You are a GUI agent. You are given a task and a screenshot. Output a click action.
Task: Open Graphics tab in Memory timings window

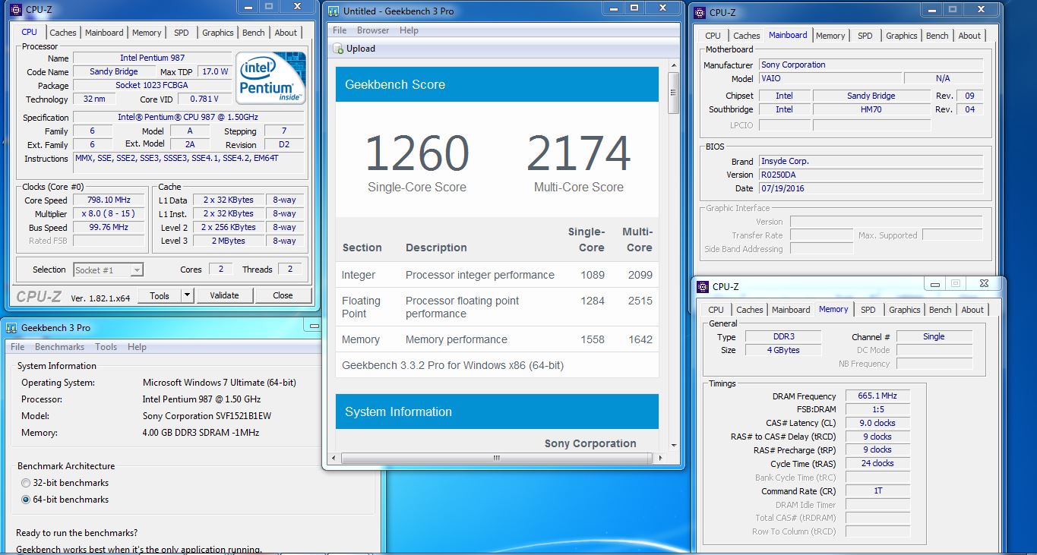pyautogui.click(x=905, y=310)
